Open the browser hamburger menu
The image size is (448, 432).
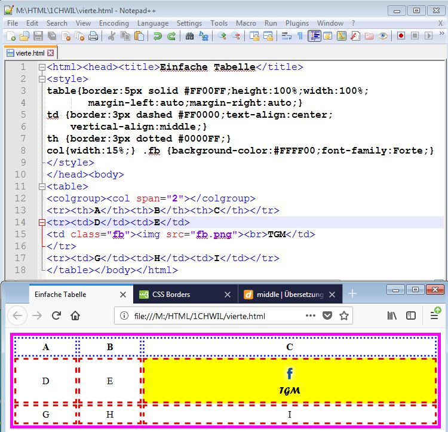(x=434, y=315)
